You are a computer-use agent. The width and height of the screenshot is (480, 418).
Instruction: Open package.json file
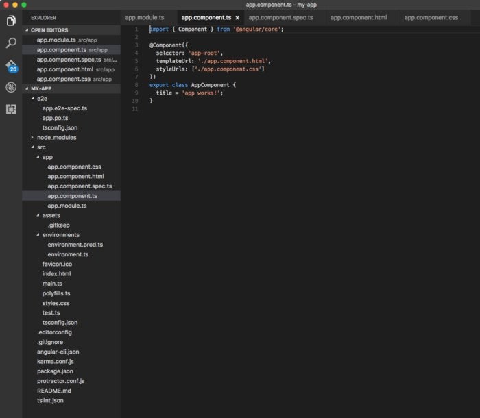coord(71,371)
